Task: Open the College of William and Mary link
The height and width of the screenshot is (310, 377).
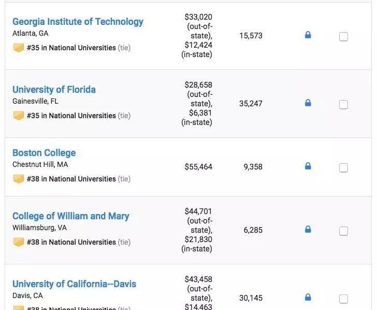Action: click(x=70, y=216)
